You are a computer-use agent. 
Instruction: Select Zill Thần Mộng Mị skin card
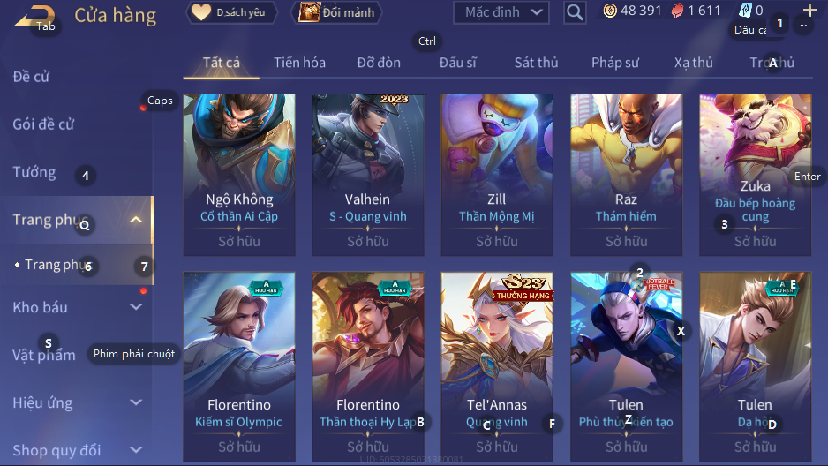click(x=497, y=176)
